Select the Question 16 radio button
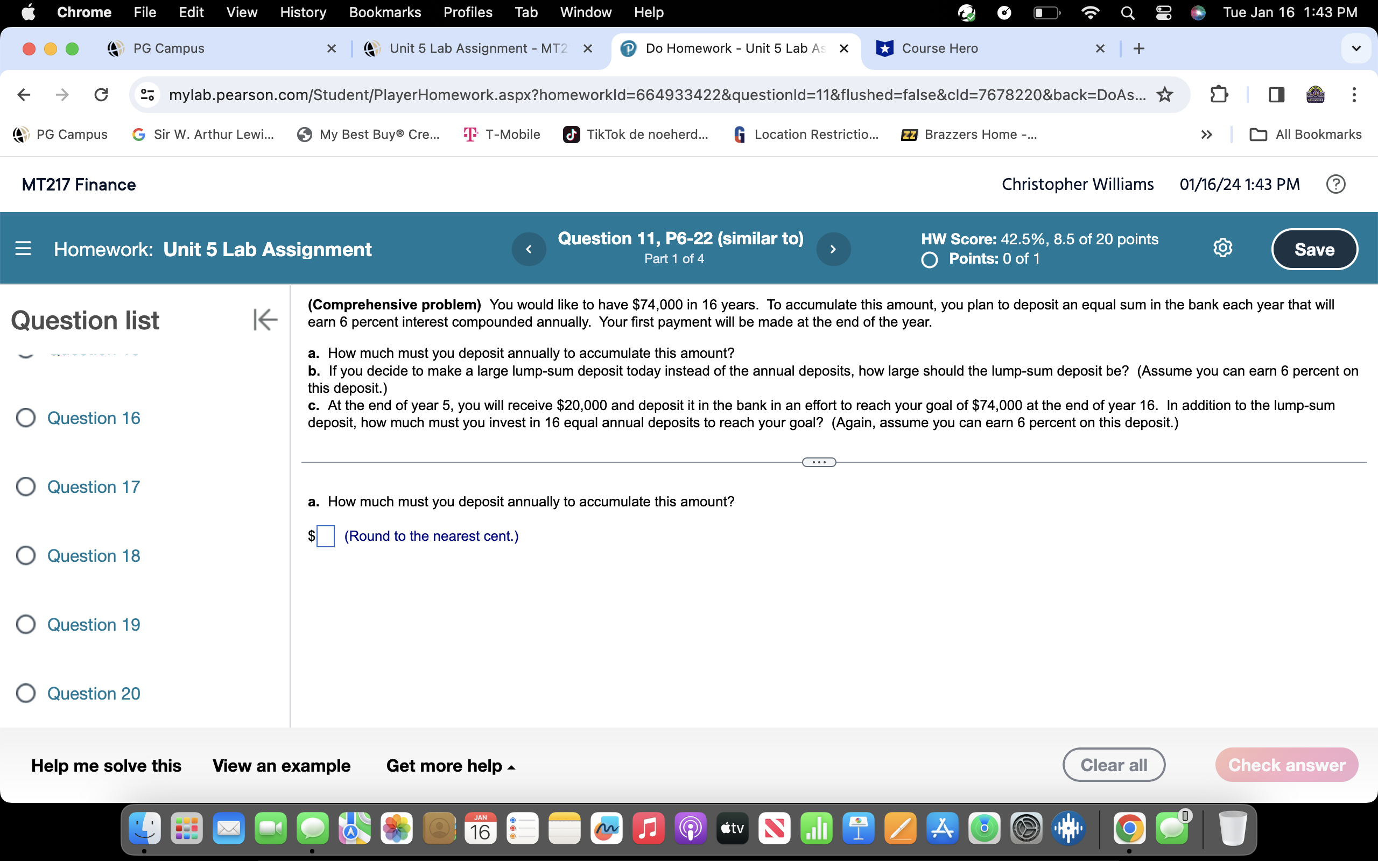The width and height of the screenshot is (1378, 861). (25, 418)
